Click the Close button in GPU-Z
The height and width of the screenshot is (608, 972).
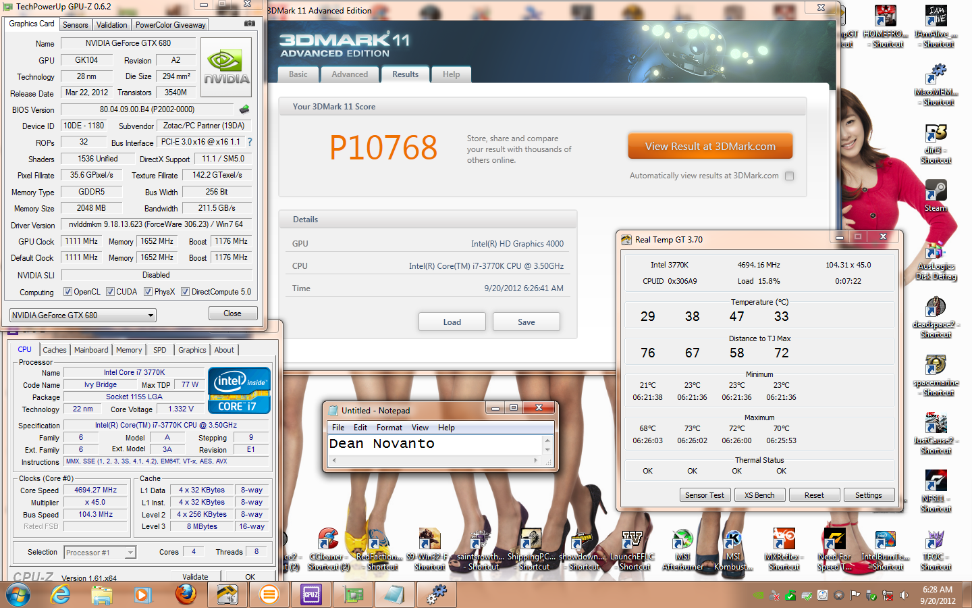pos(232,313)
